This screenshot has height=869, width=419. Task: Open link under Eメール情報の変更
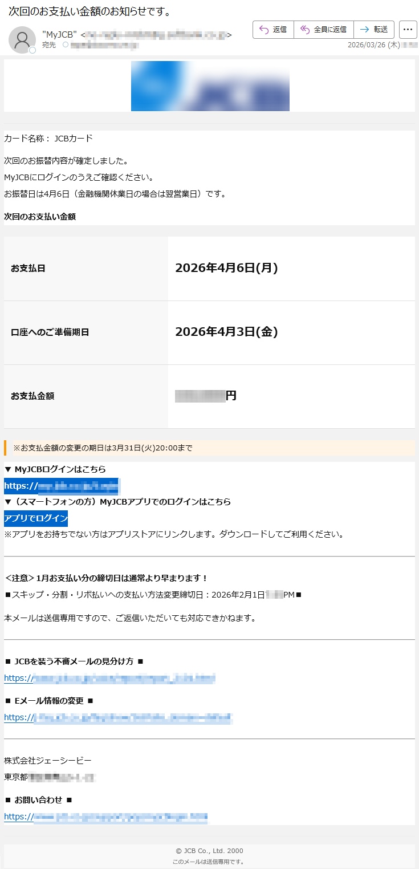(118, 717)
